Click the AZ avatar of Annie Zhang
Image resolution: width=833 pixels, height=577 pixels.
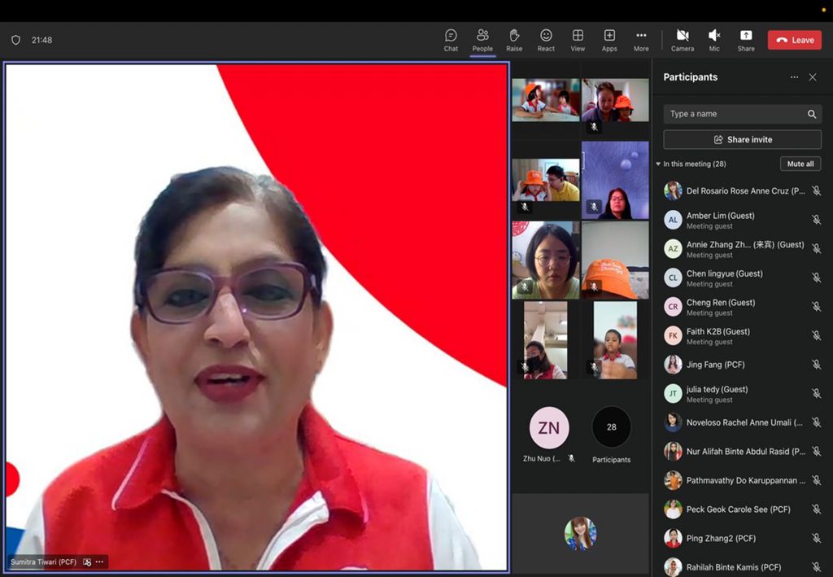tap(673, 249)
